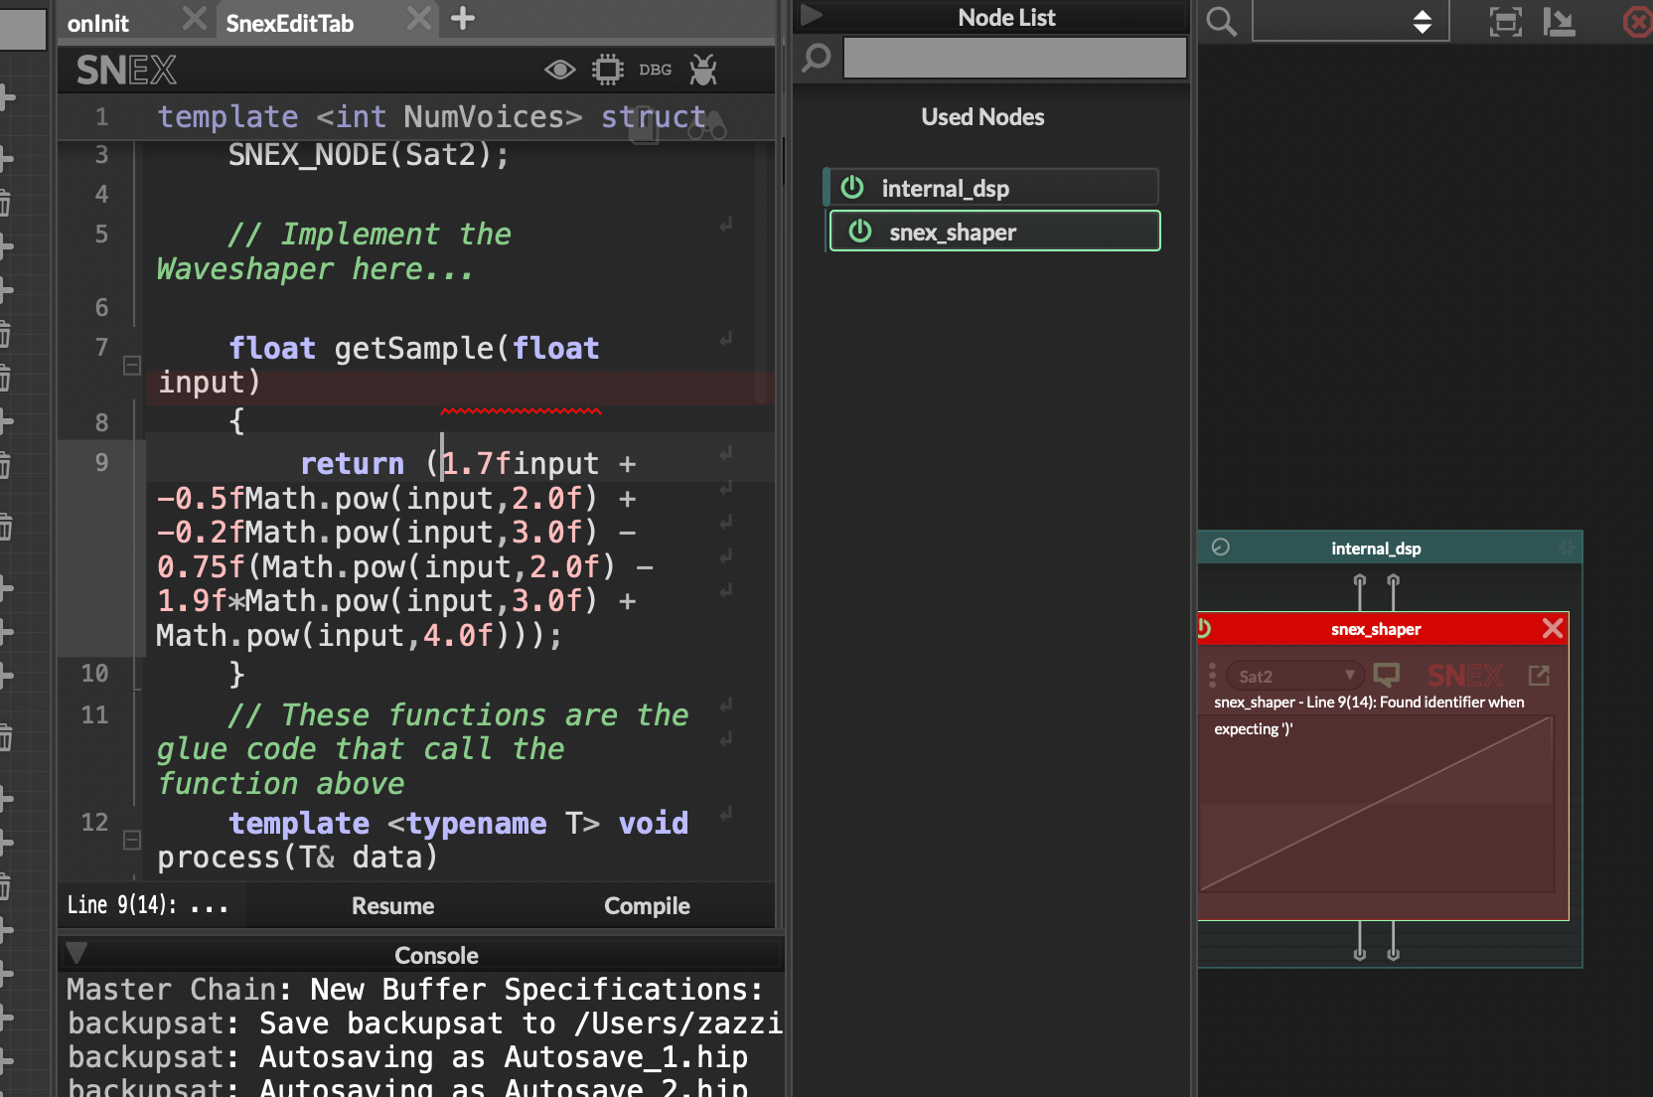The height and width of the screenshot is (1097, 1653).
Task: Click the waveshaper curve display
Action: point(1377,805)
